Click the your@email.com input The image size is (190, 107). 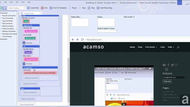point(174,77)
